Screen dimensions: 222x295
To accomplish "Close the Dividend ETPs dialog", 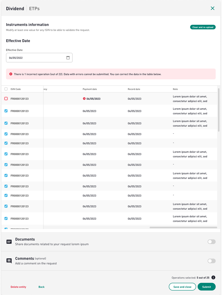I will [212, 8].
